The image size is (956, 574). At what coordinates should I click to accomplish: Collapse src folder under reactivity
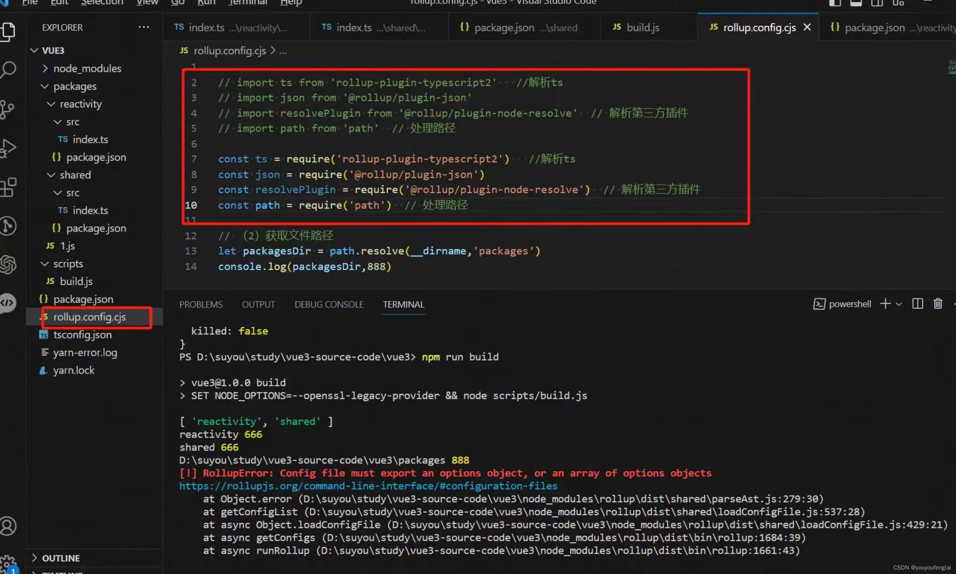pyautogui.click(x=58, y=122)
